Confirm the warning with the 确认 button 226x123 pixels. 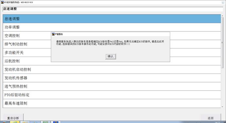[110, 57]
